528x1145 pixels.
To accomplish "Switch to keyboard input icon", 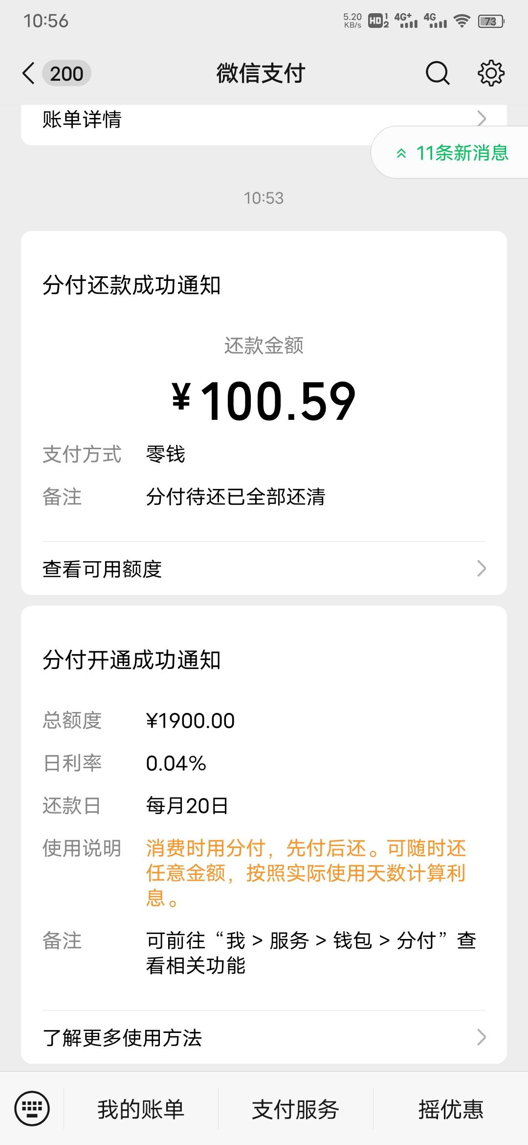I will 32,1108.
